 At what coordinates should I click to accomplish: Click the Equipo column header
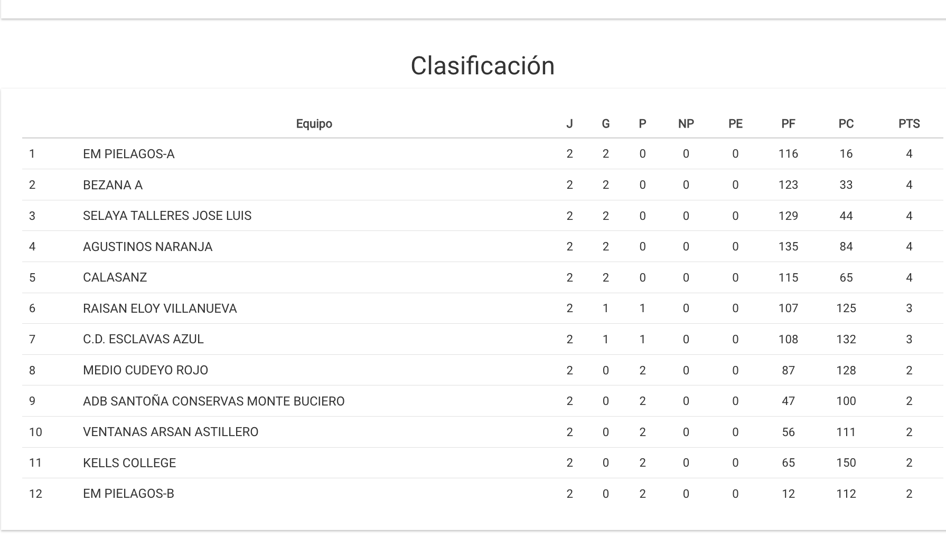click(314, 124)
